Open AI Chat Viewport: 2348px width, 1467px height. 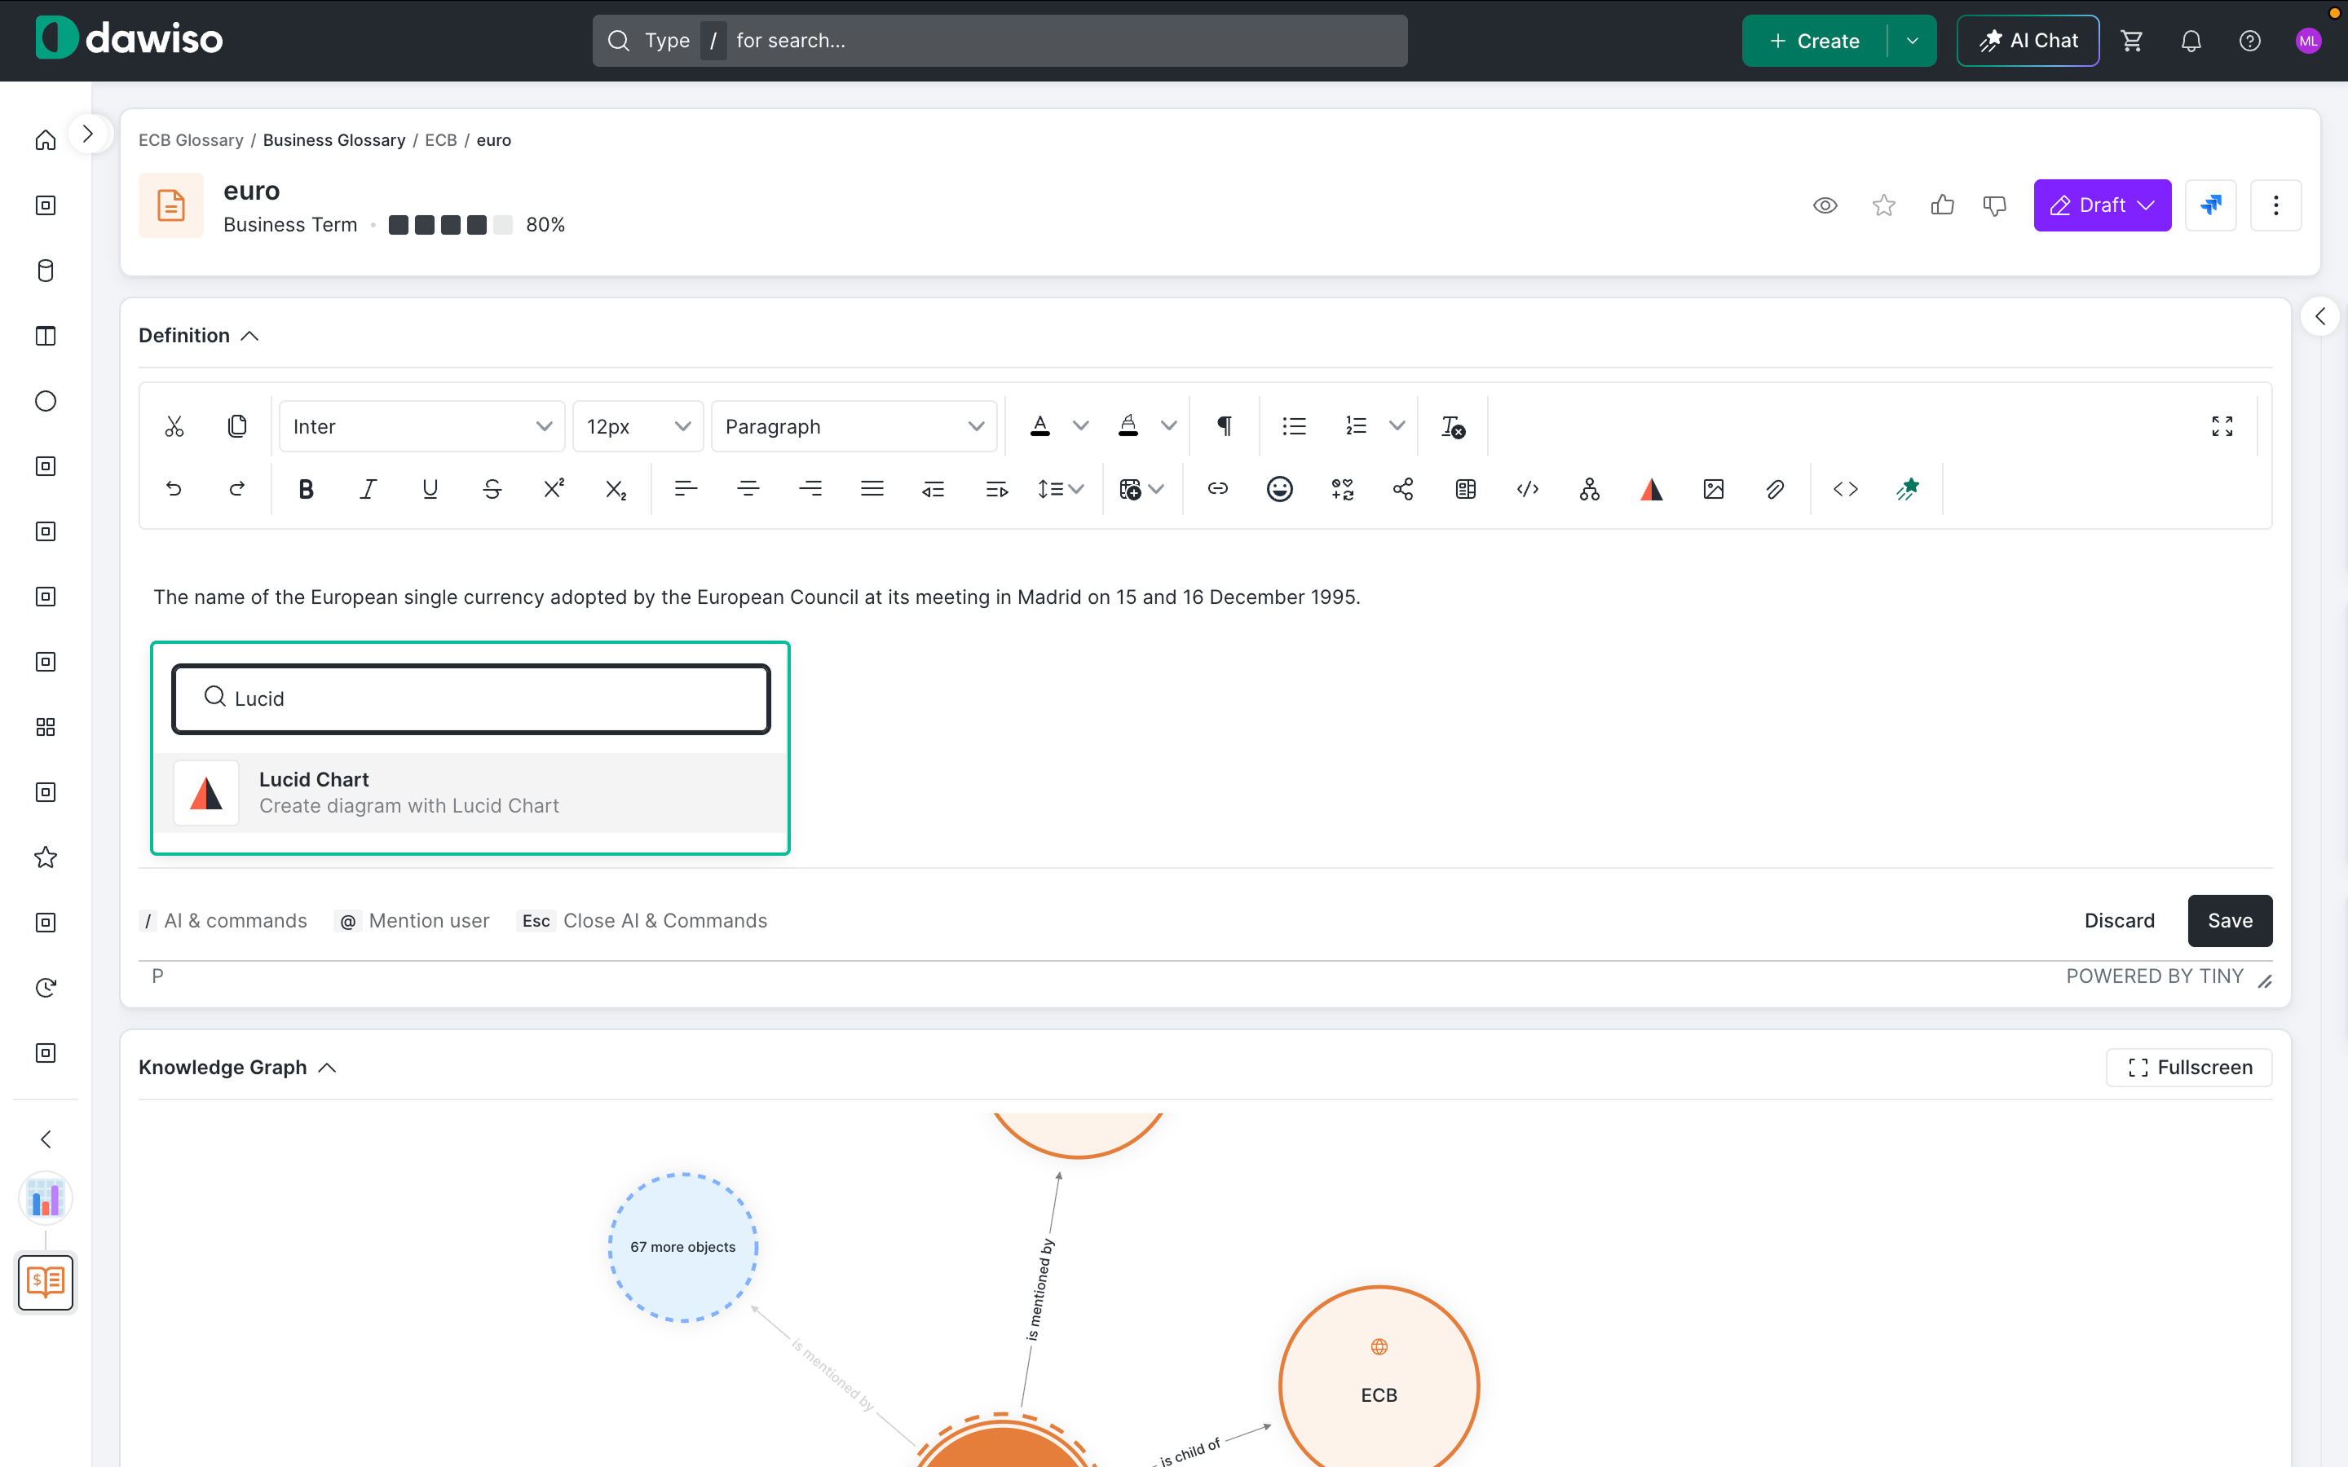(x=2028, y=41)
